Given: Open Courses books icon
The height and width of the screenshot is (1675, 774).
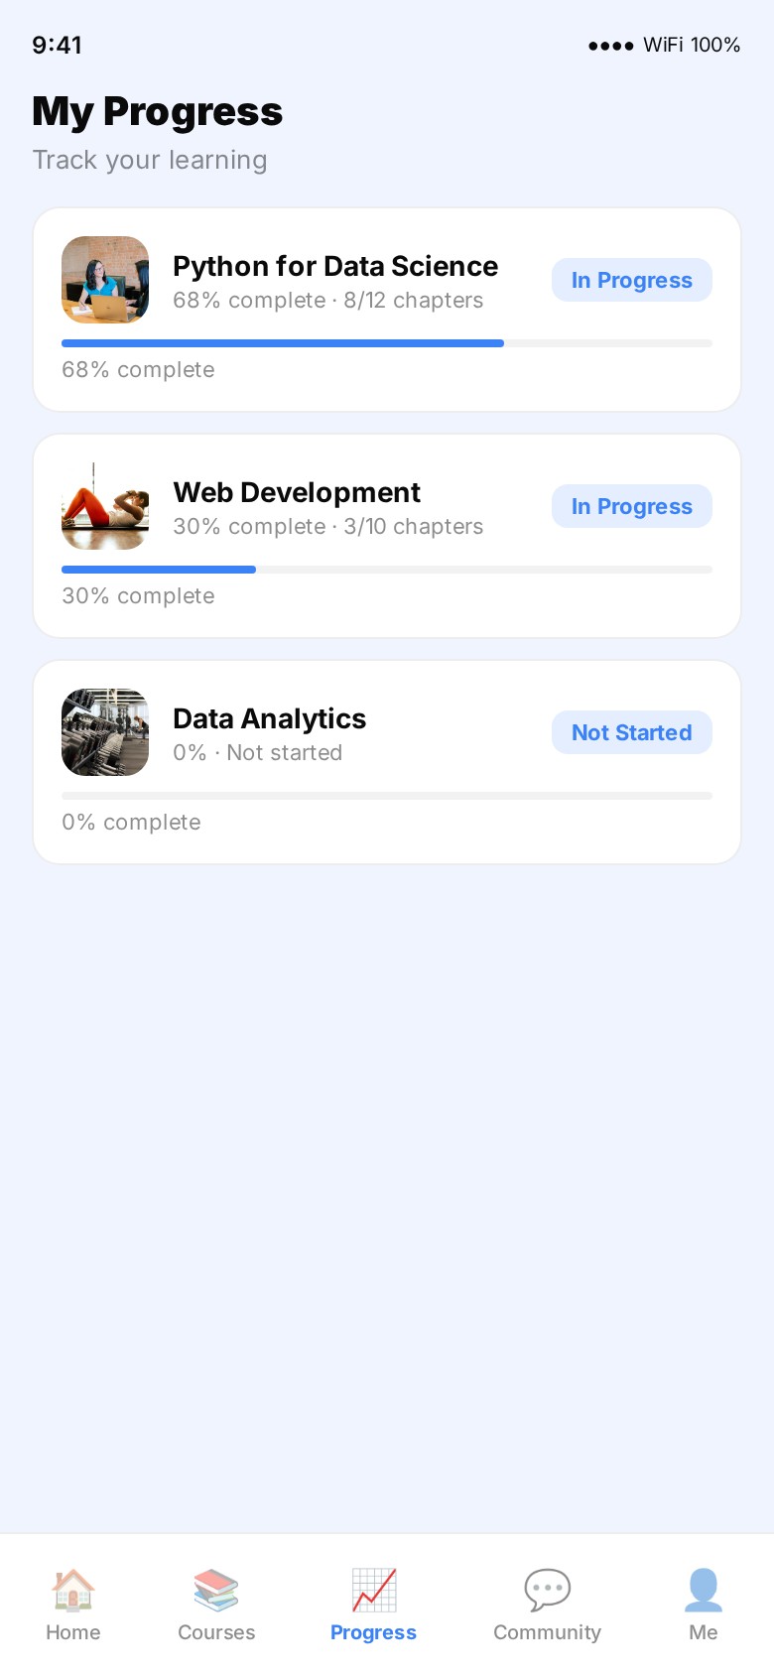Looking at the screenshot, I should 216,1590.
